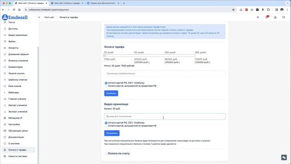Screen dimensions: 291x164
Task: Open the support chat widget icon
Action: tap(284, 158)
